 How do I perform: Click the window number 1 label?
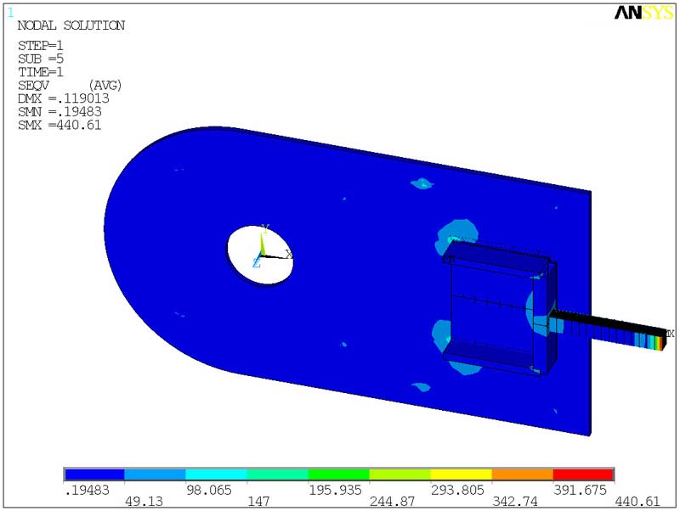click(10, 13)
